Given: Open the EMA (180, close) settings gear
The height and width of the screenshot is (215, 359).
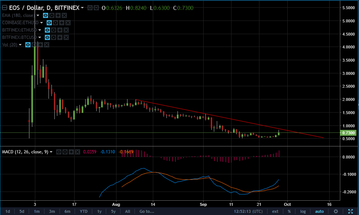Looking at the screenshot, I should [52, 15].
